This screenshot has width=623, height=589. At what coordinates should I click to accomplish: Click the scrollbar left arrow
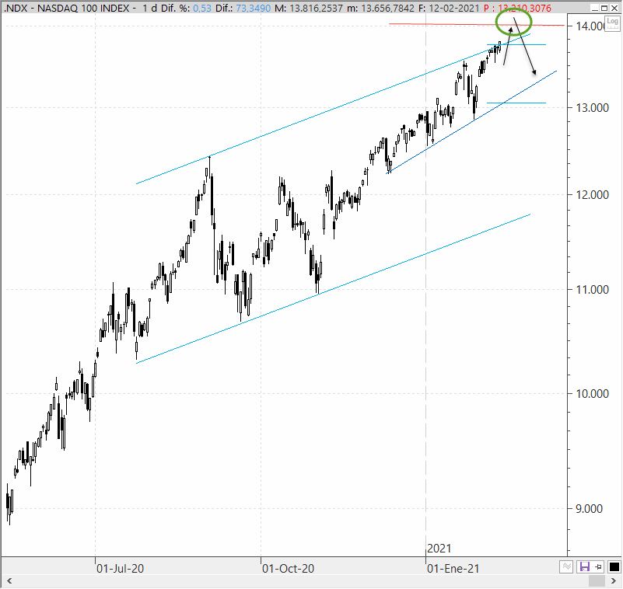pos(9,581)
